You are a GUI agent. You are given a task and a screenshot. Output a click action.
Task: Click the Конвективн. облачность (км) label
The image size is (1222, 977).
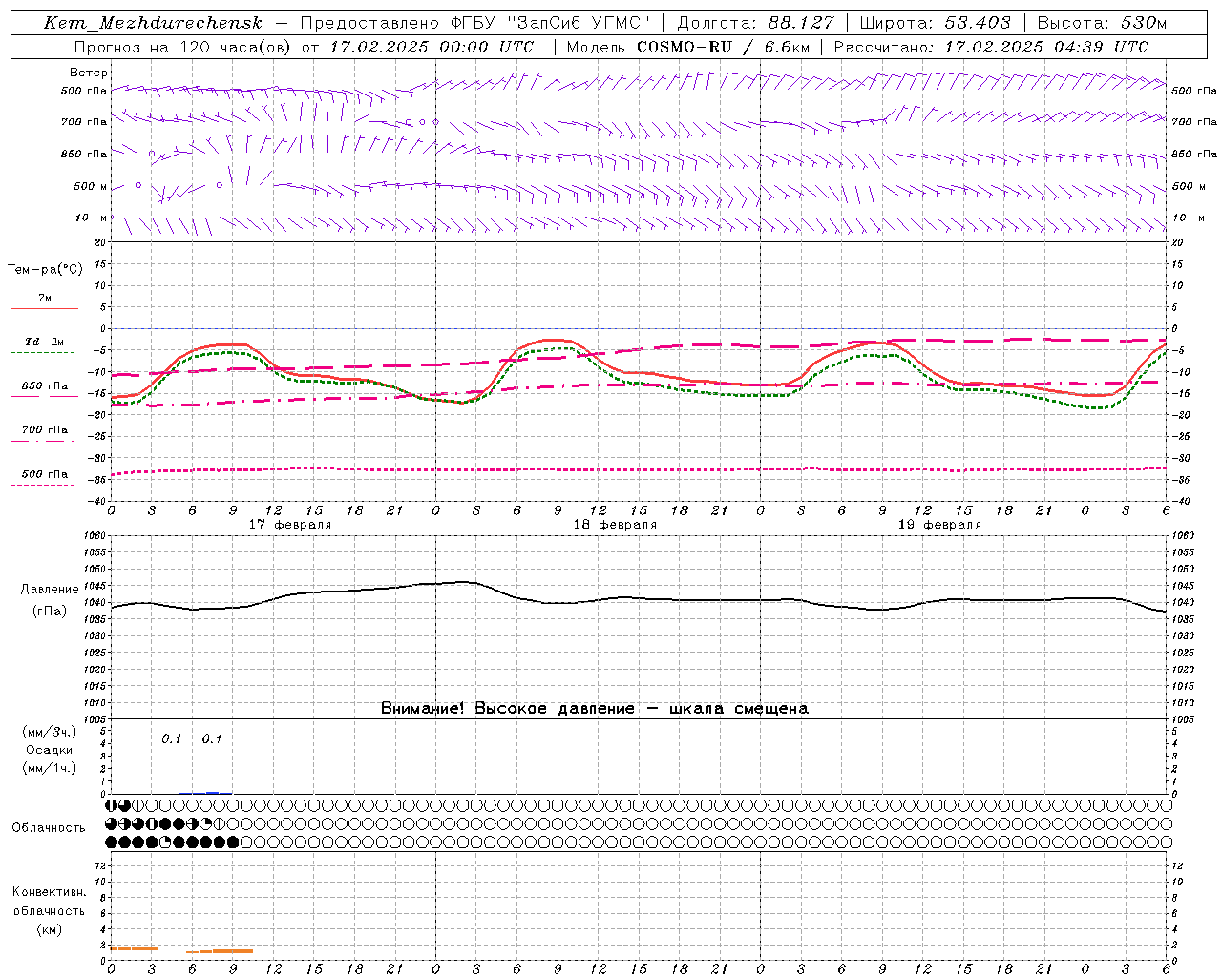[49, 910]
